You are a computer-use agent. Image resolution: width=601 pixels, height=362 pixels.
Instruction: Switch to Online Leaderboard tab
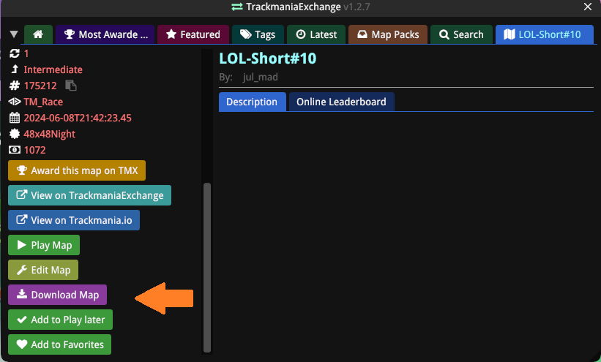click(341, 102)
